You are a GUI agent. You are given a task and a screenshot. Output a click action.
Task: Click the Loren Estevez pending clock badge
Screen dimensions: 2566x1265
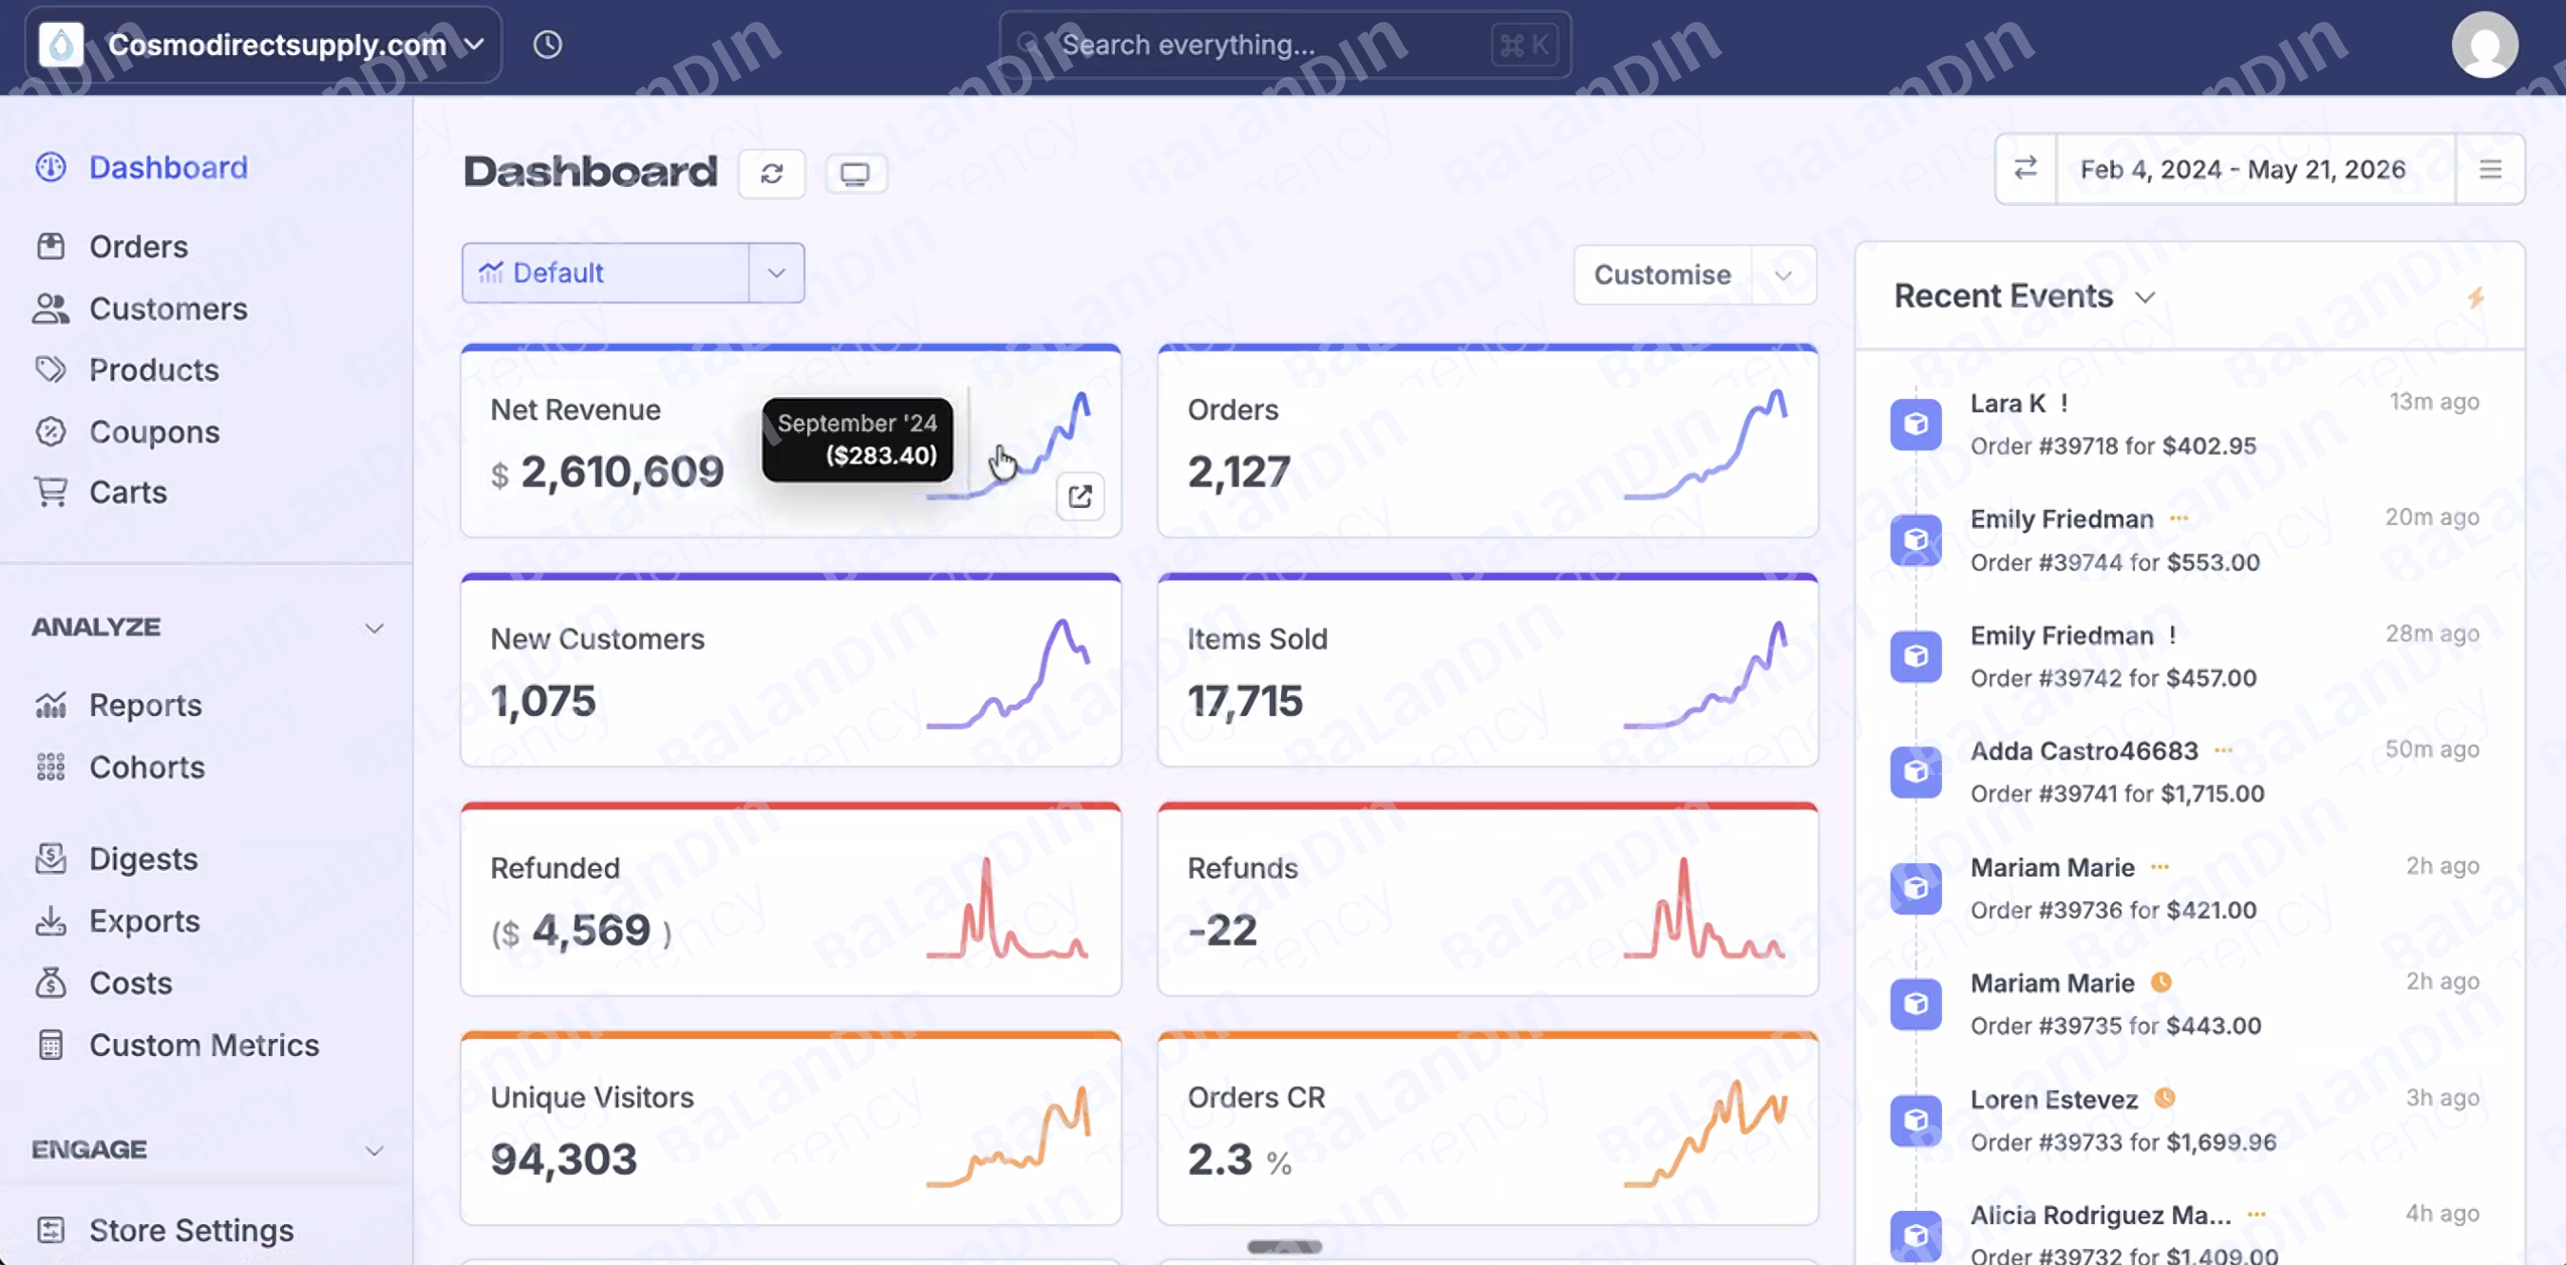pos(2164,1098)
